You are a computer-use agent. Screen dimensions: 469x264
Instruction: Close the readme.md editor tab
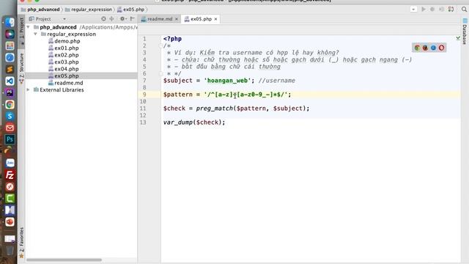(x=177, y=19)
